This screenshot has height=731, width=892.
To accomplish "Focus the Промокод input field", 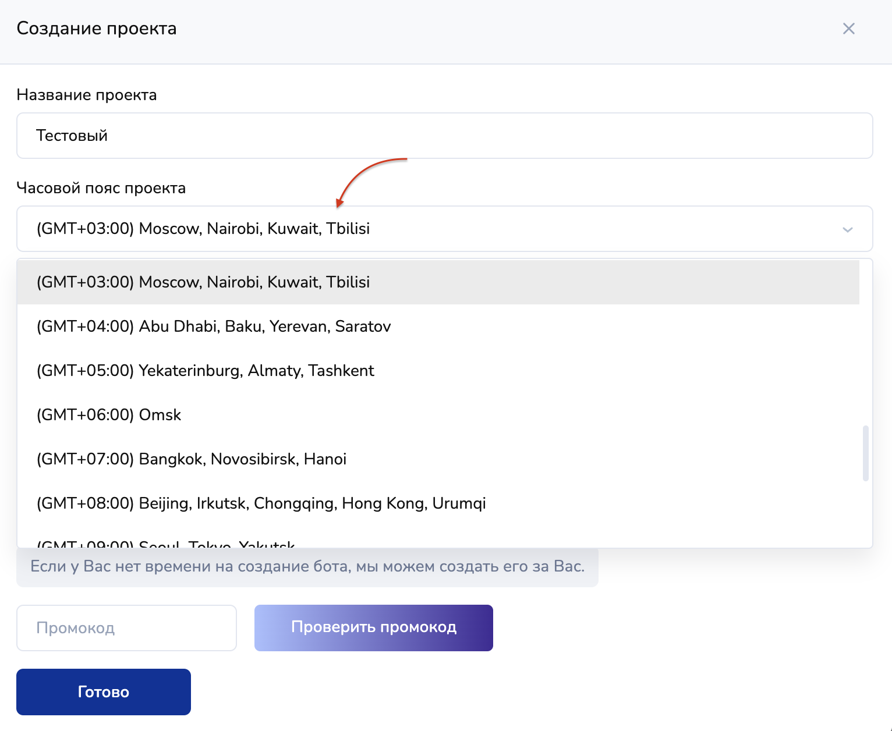I will click(126, 628).
